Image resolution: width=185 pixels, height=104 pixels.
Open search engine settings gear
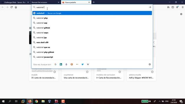150,64
